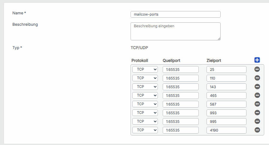
Task: Expand the protocol selector for port 465
Action: (145, 95)
